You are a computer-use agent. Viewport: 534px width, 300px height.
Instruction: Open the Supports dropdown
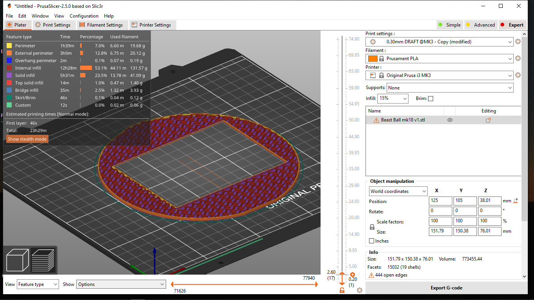coord(511,87)
